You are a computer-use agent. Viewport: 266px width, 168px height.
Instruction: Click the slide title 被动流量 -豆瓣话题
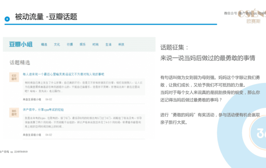point(46,17)
